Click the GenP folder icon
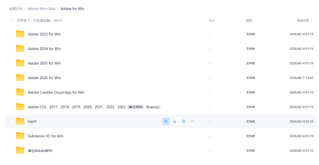The image size is (319, 165). (x=20, y=121)
